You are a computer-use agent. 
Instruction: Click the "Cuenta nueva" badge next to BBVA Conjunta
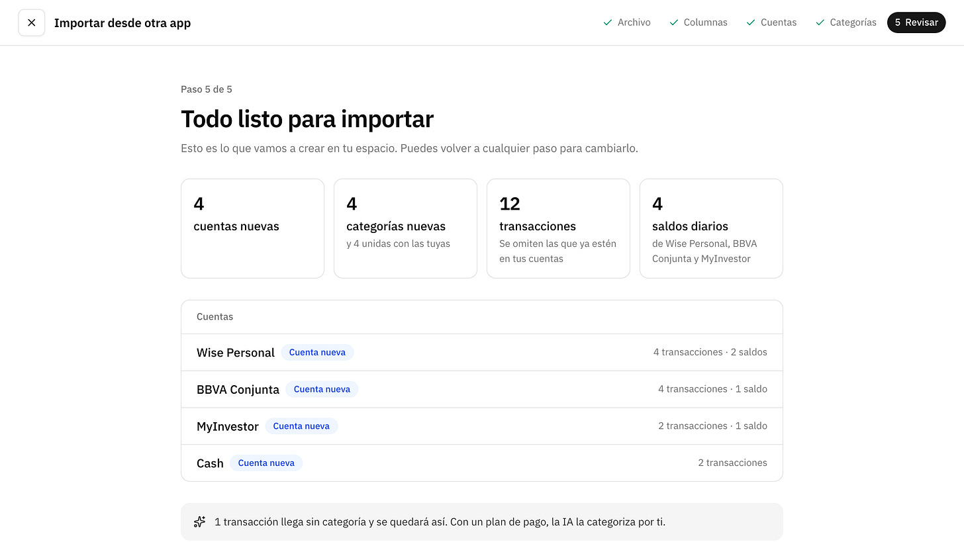322,389
